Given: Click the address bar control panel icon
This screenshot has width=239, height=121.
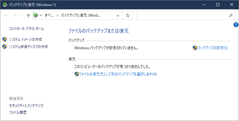Looking at the screenshot, I should point(36,15).
